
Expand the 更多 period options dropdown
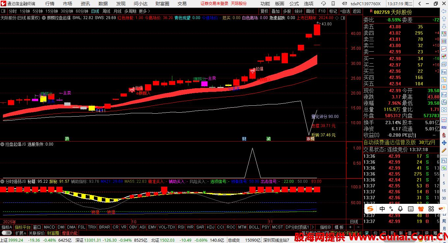coord(144,11)
